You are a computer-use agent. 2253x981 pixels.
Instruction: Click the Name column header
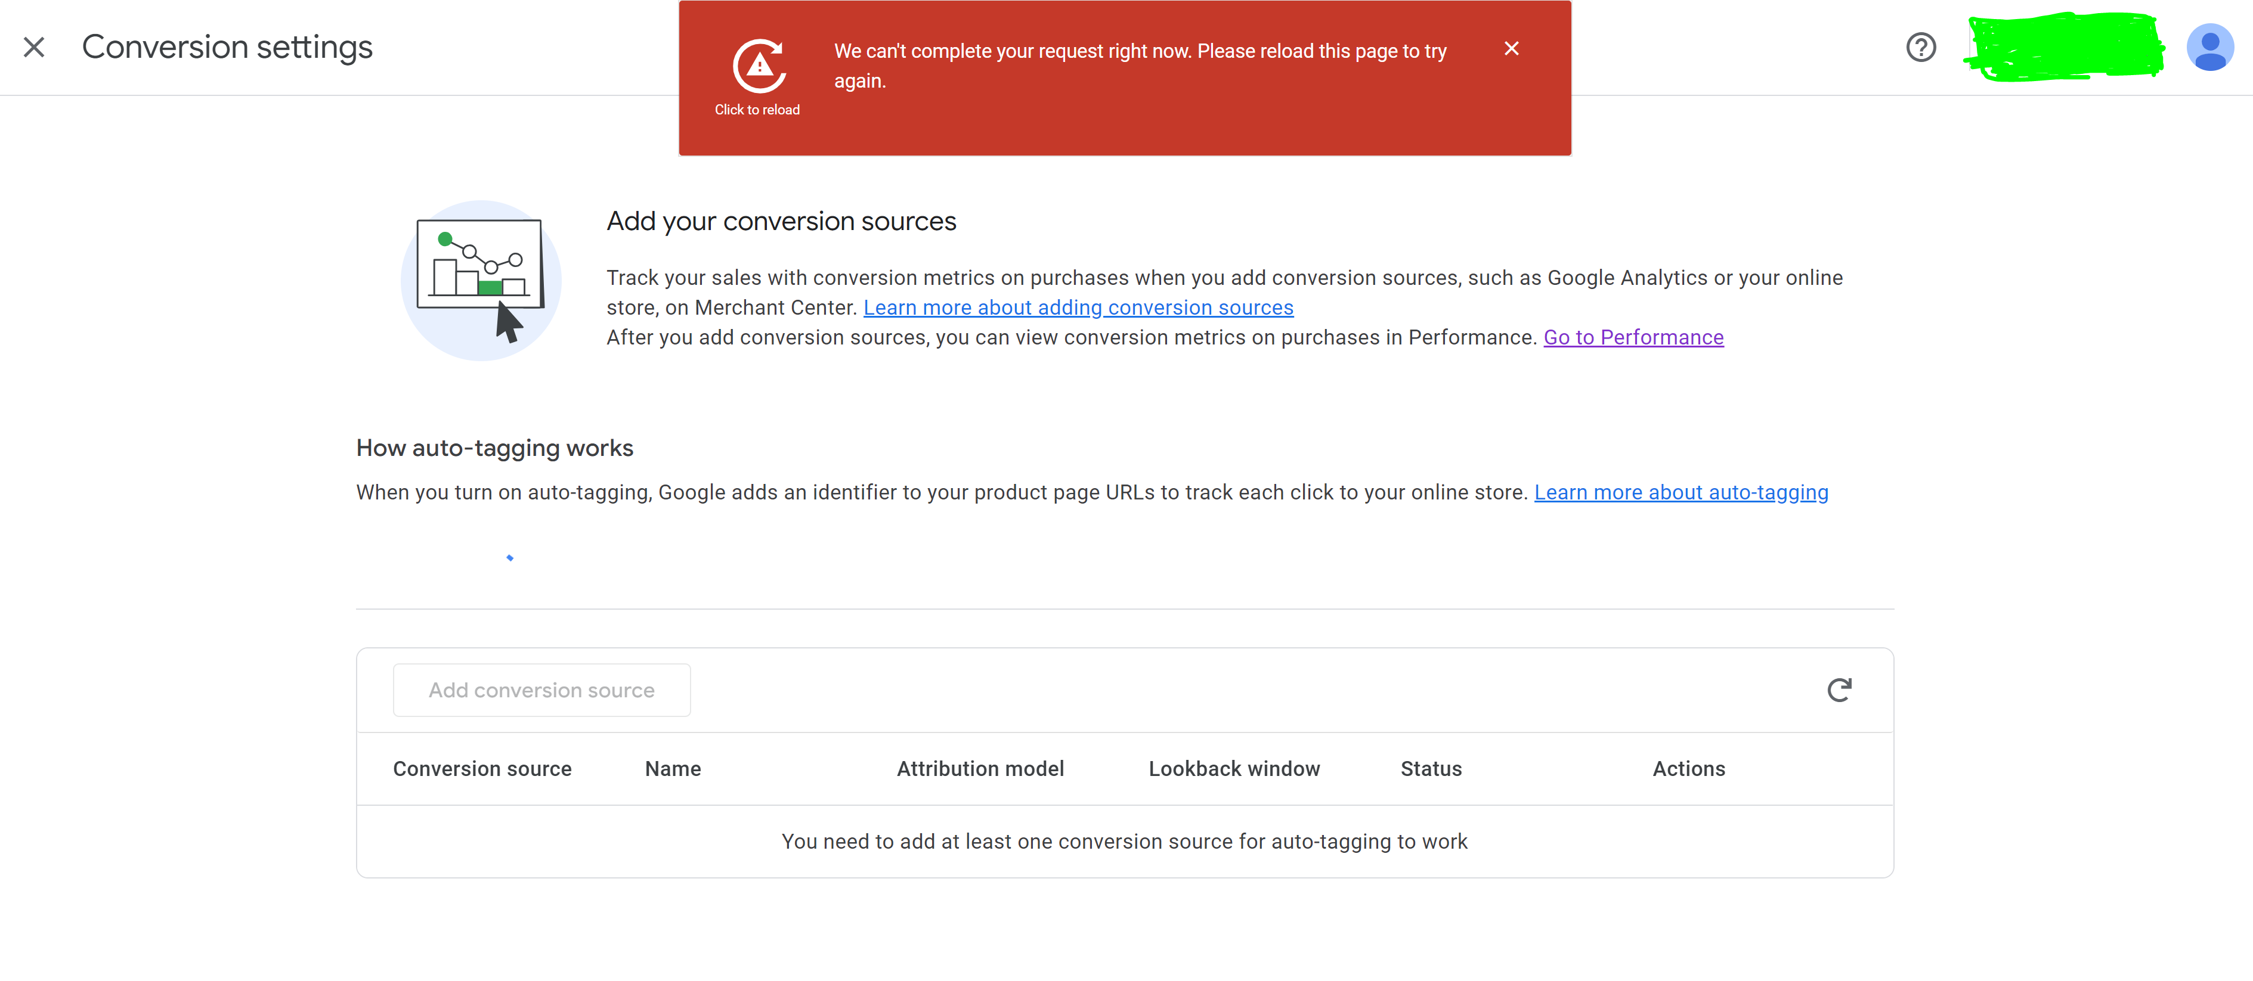coord(673,769)
